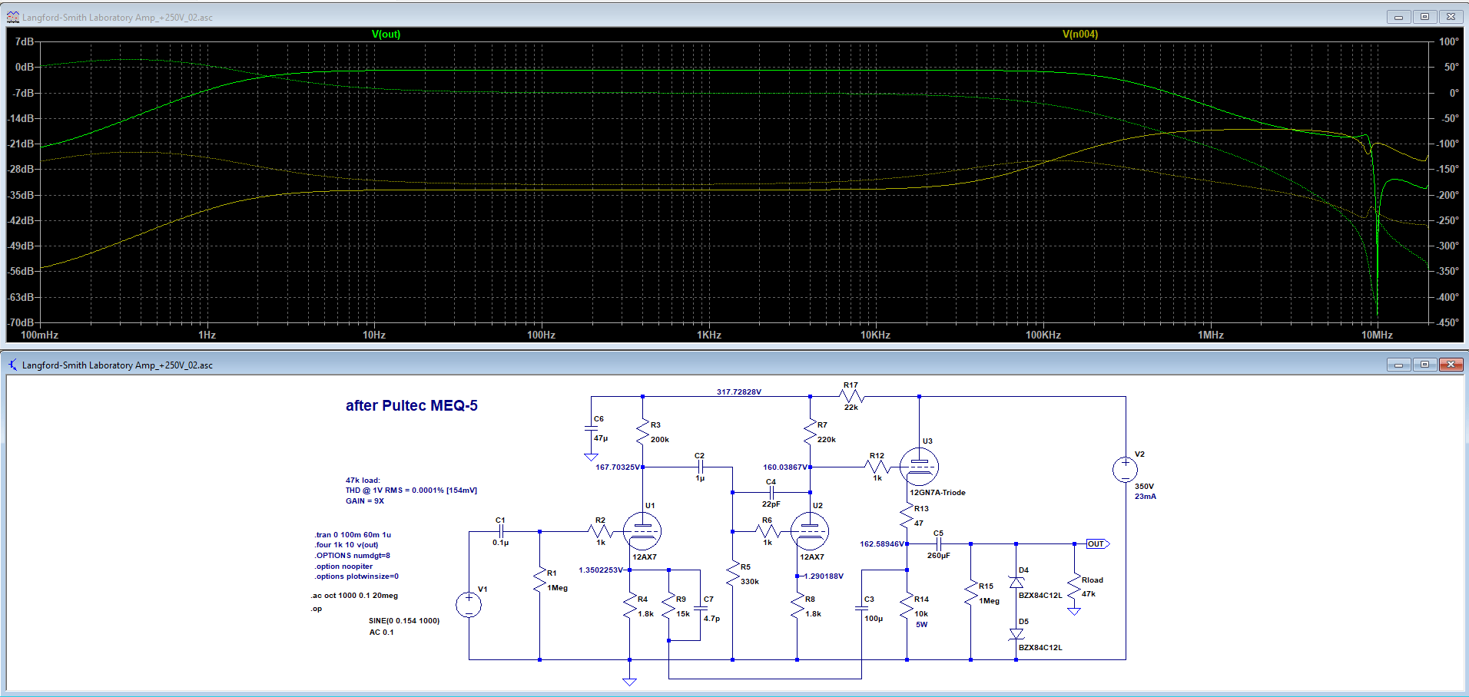Click the '.four 1k 10 v(out)' directive
Viewport: 1469px width, 697px height.
tap(347, 545)
